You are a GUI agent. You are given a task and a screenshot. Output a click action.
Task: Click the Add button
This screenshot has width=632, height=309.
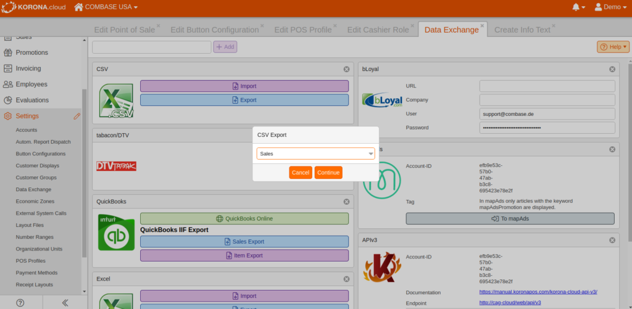[225, 47]
